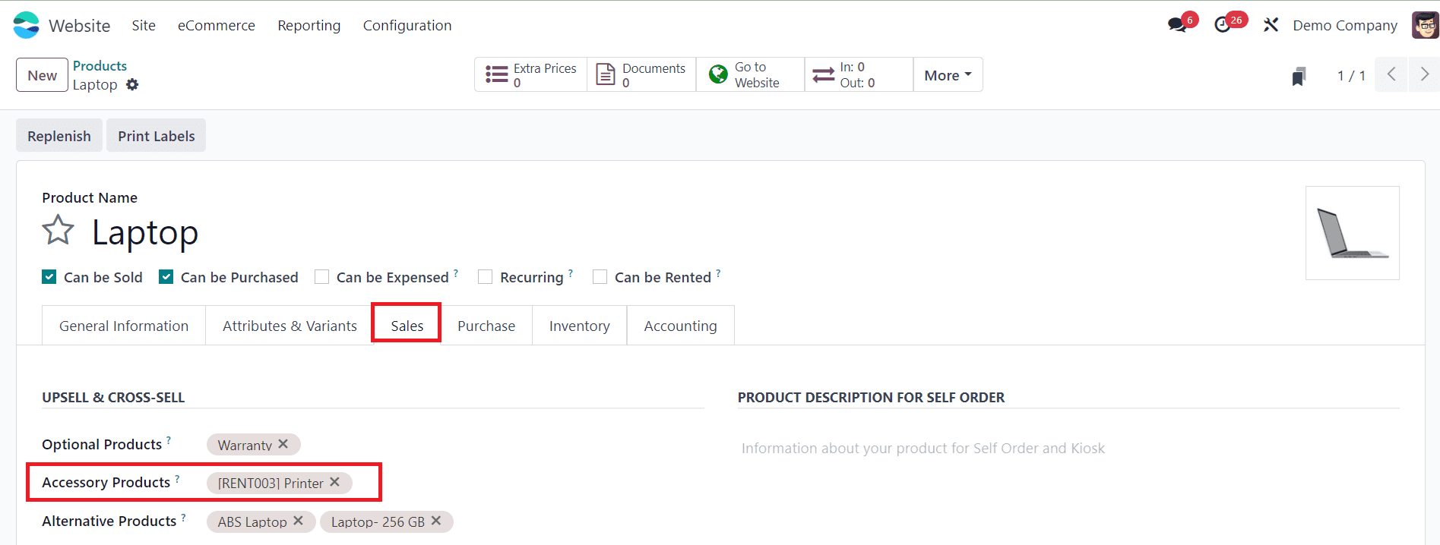
Task: Click the Laptop product name field
Action: coord(145,232)
